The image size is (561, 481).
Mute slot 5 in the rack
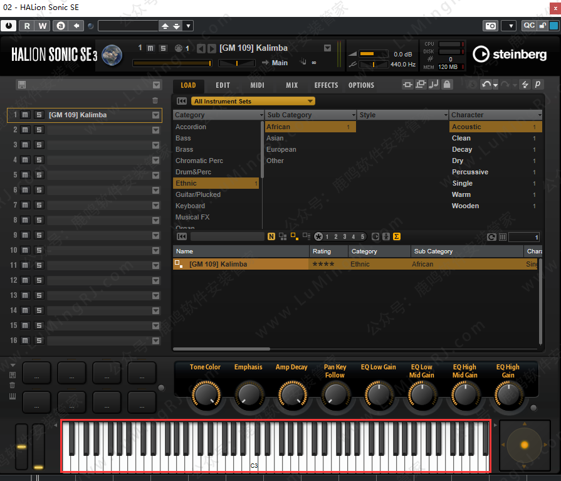pyautogui.click(x=25, y=175)
